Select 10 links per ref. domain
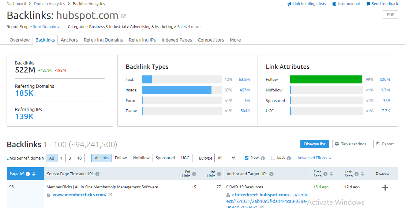Screen dimensions: 405x208 79,158
